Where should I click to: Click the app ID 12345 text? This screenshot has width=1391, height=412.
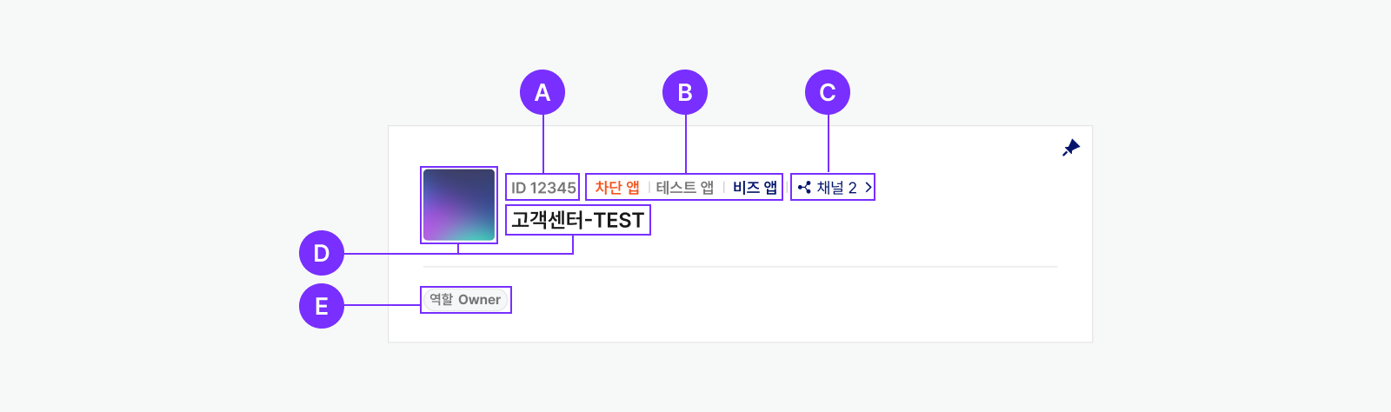[x=543, y=188]
